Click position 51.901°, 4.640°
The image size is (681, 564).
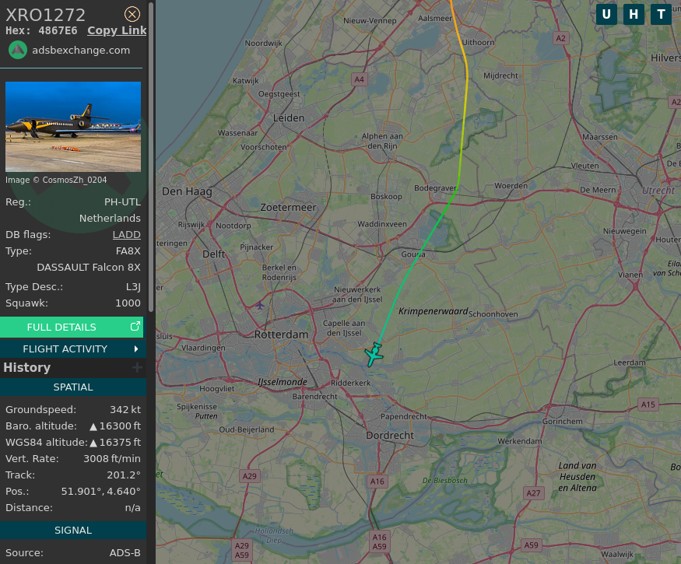100,491
